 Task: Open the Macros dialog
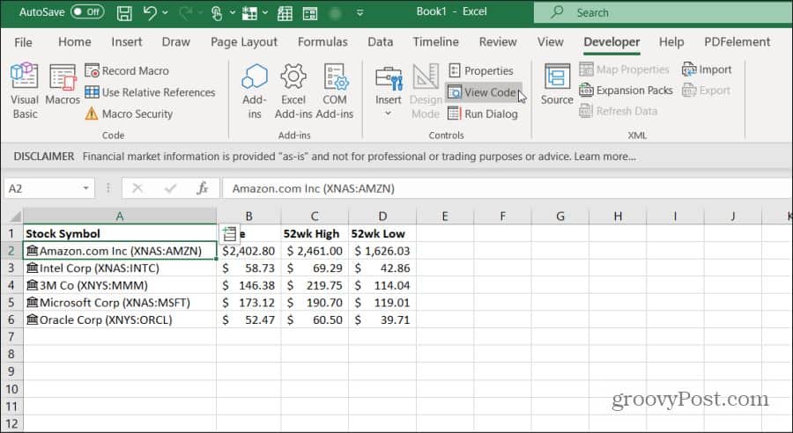[x=63, y=91]
